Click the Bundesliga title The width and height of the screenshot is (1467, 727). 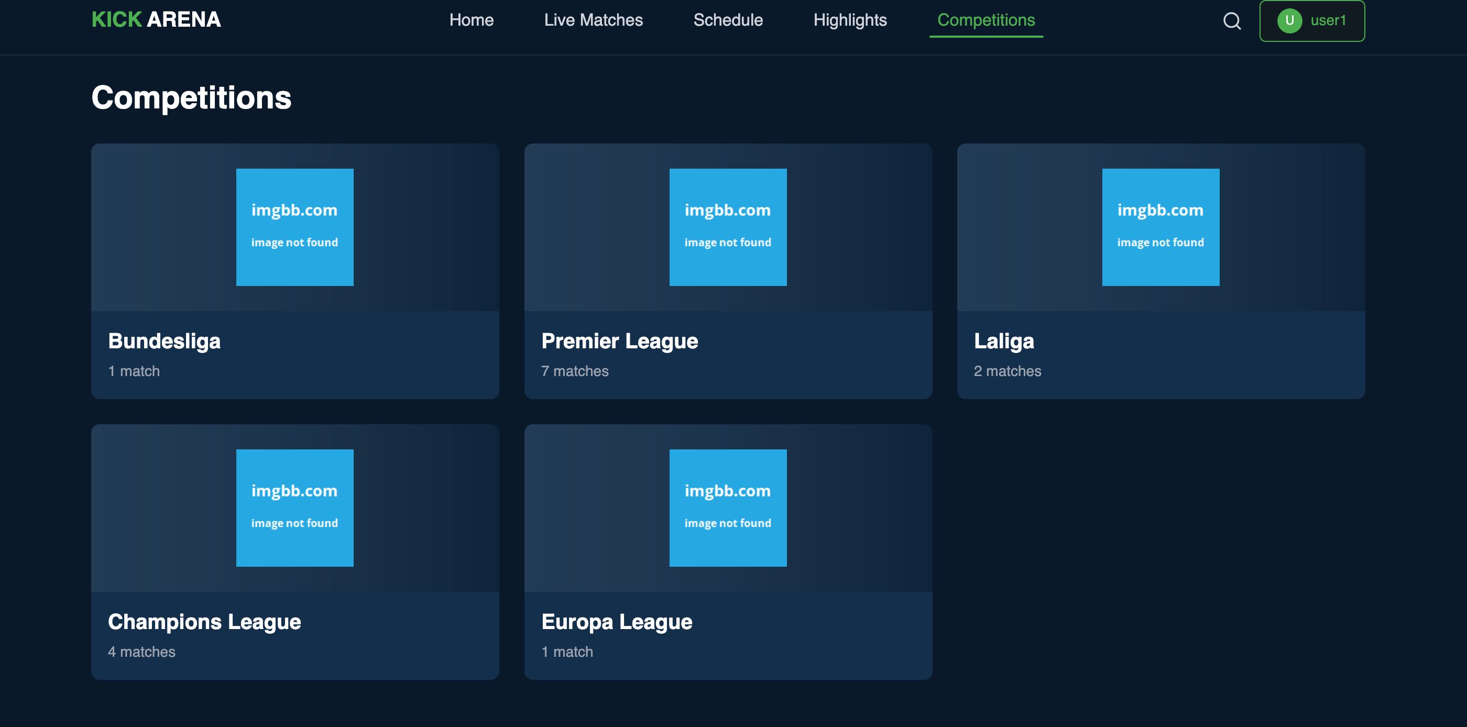pos(164,341)
